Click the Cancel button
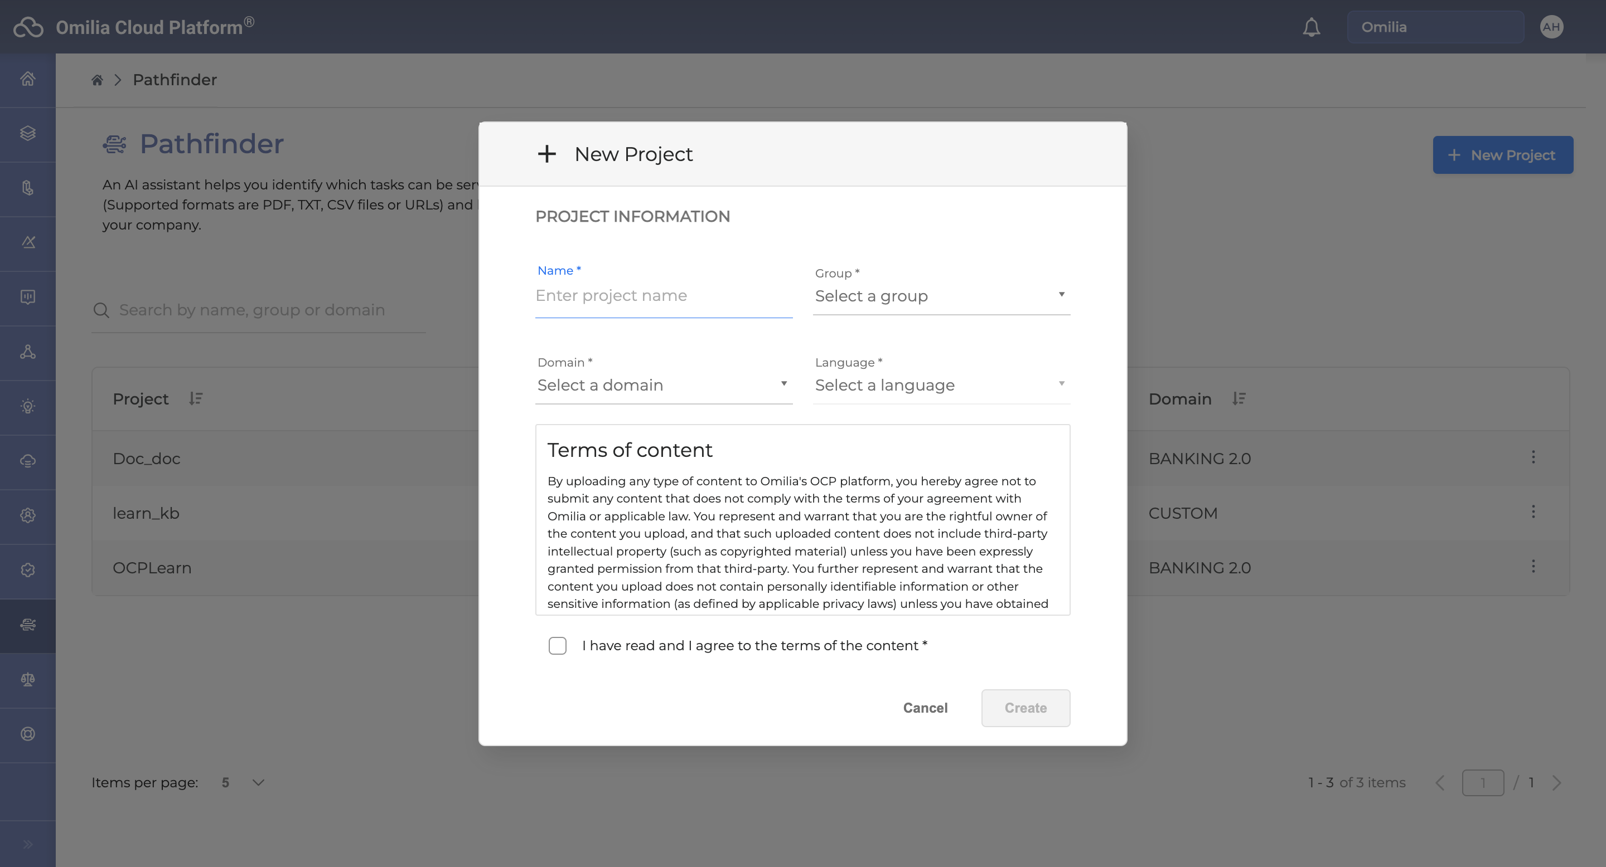Image resolution: width=1606 pixels, height=867 pixels. 925,708
